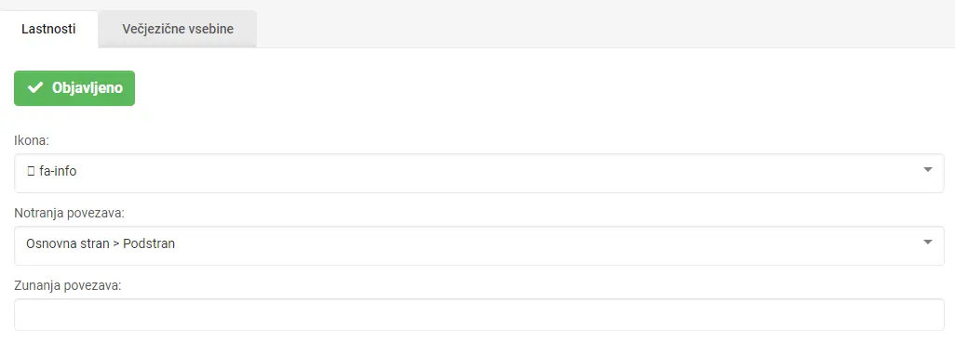Screen dimensions: 955x341
Task: Click the icon glyph before fa-info text
Action: tap(31, 172)
